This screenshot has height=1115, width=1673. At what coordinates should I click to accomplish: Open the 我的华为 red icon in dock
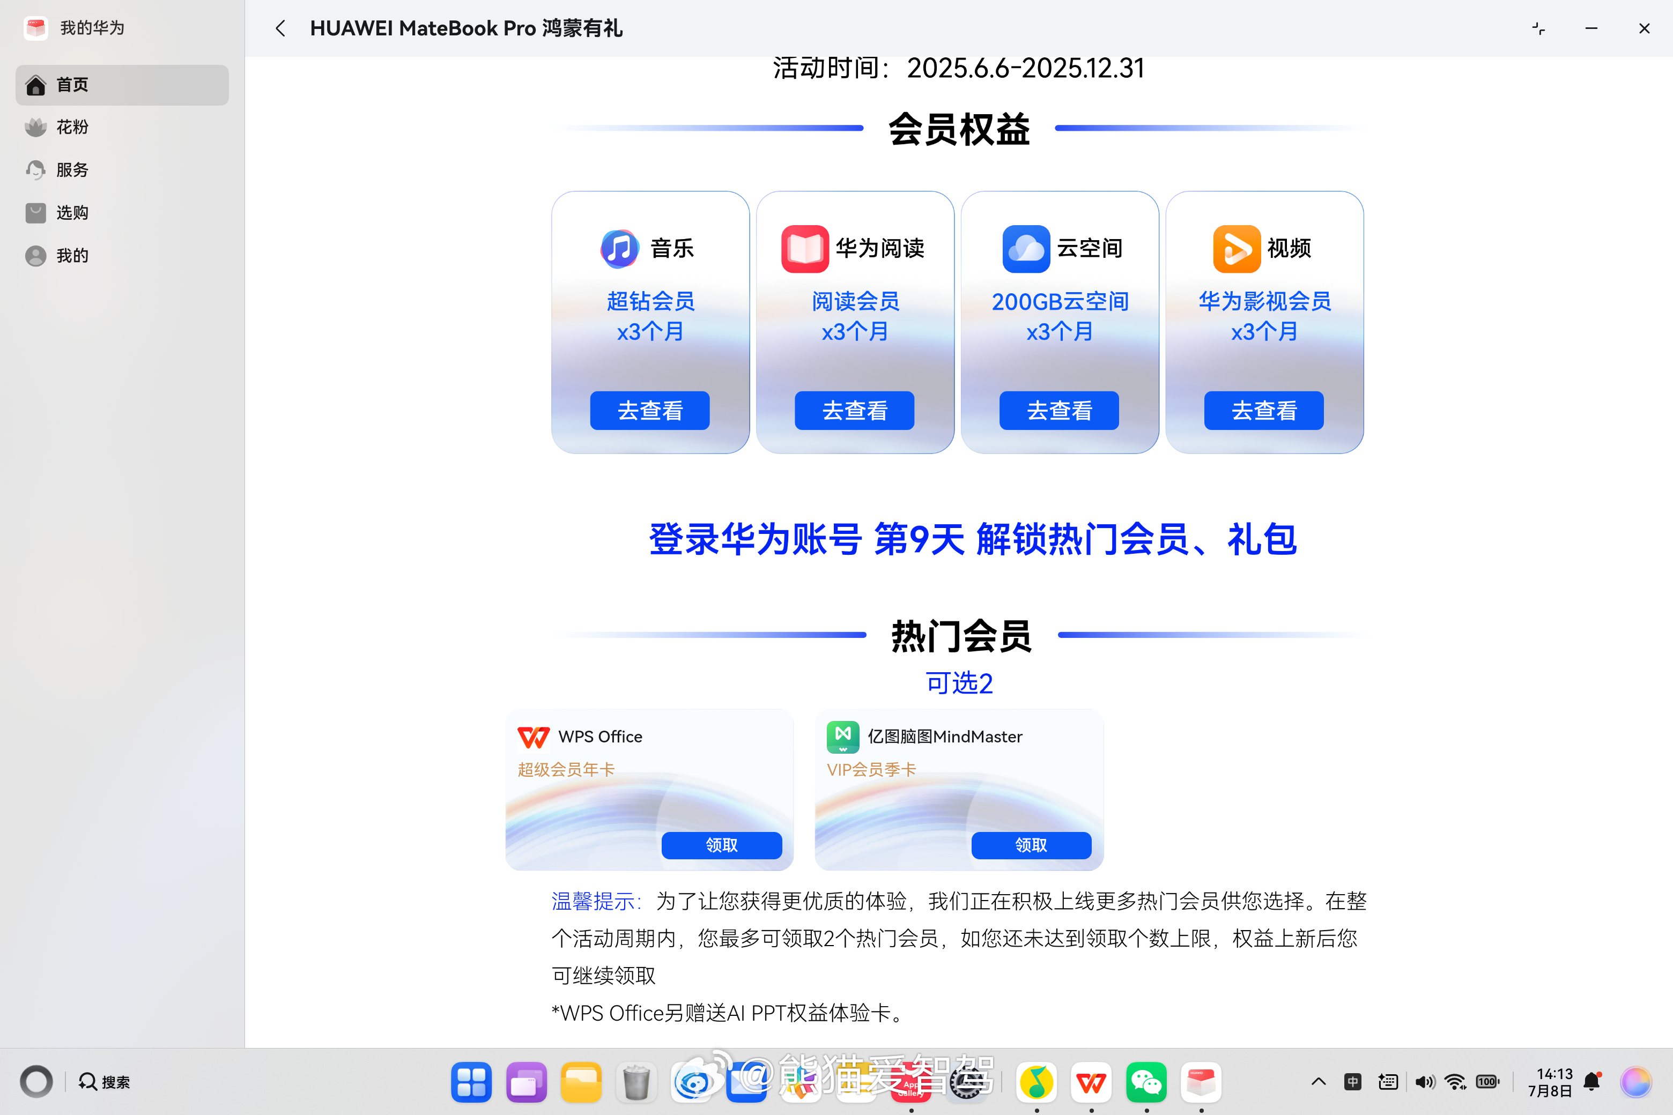(1202, 1082)
